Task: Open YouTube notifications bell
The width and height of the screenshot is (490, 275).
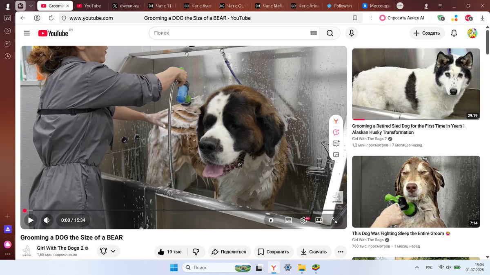Action: coord(454,33)
